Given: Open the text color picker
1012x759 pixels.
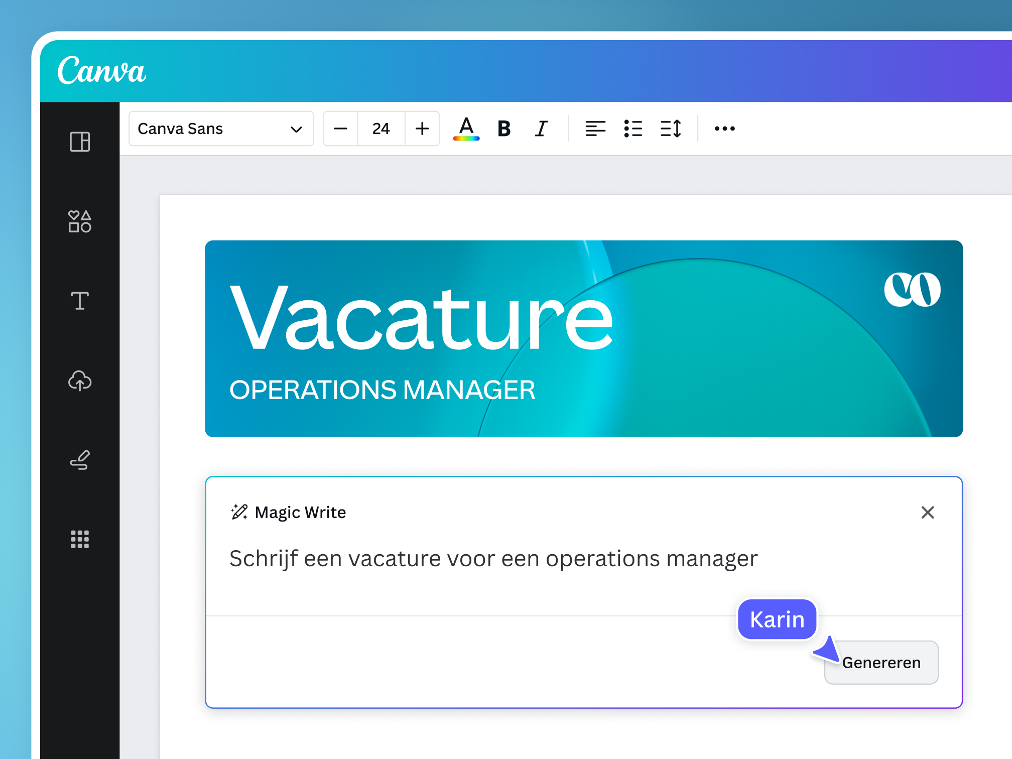Looking at the screenshot, I should pyautogui.click(x=466, y=129).
